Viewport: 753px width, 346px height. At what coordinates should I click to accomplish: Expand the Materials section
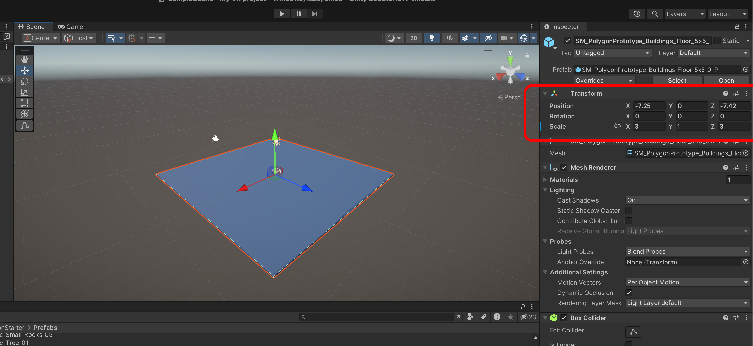545,180
